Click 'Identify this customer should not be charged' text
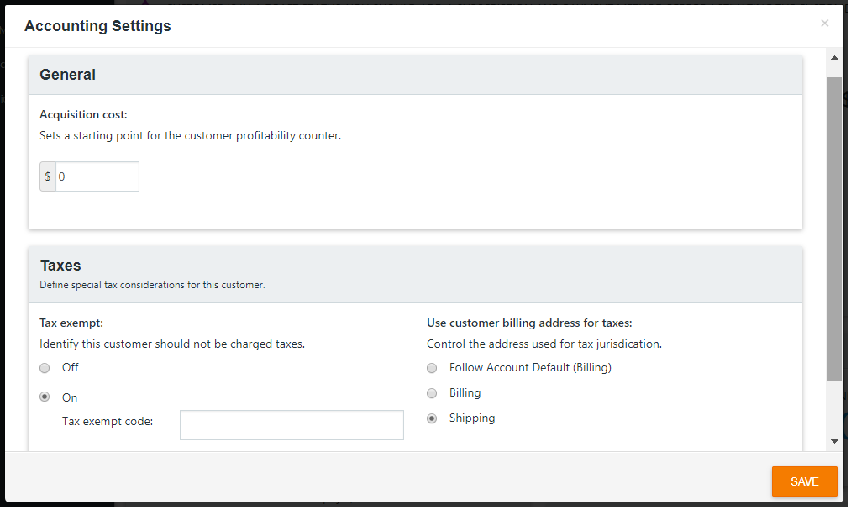The height and width of the screenshot is (510, 851). coord(172,344)
